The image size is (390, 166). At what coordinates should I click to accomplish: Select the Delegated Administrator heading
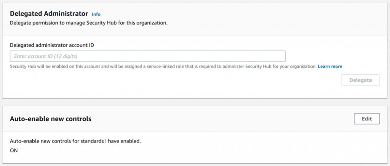49,14
